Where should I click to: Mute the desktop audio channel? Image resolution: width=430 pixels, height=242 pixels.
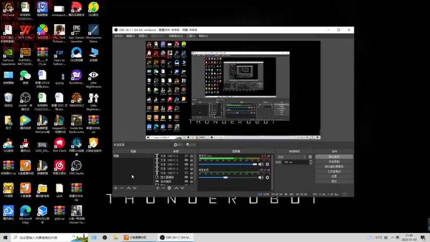point(261,177)
